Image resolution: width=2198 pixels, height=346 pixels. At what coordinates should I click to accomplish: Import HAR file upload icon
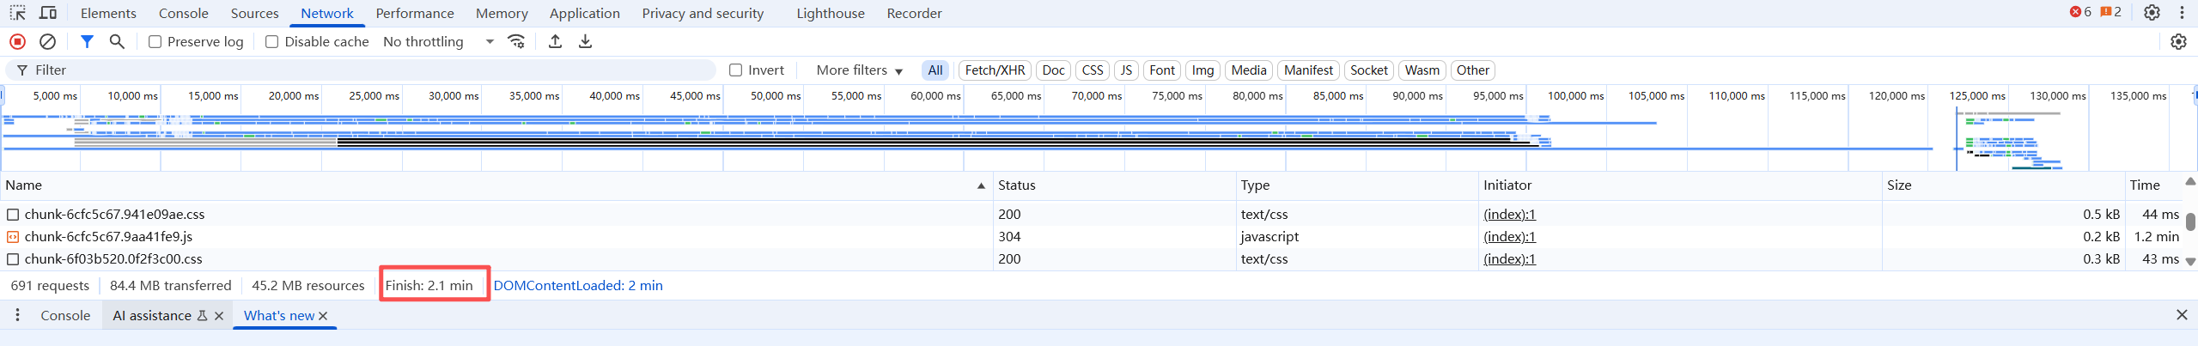pos(556,41)
